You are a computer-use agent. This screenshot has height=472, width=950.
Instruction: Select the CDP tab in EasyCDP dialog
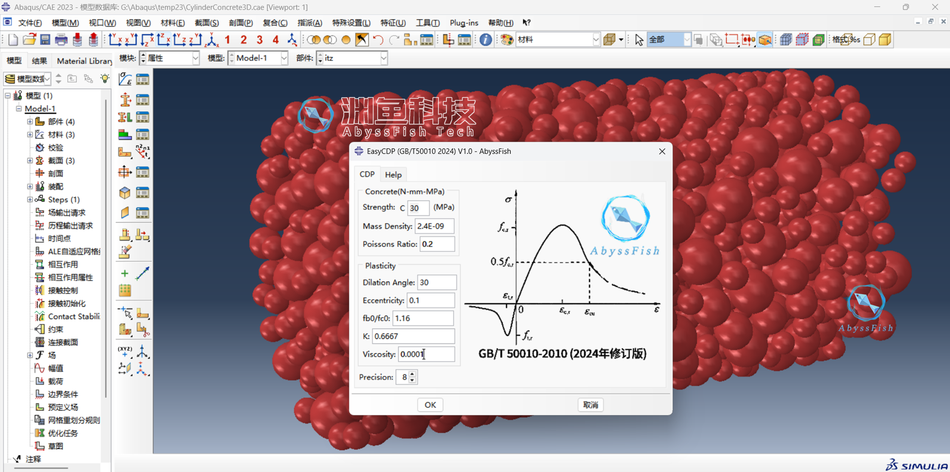367,174
